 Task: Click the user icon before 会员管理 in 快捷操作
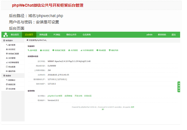coord(69,50)
